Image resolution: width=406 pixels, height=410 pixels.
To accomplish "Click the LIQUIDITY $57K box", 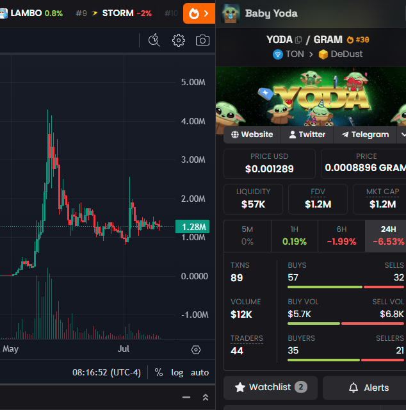I will pyautogui.click(x=253, y=199).
